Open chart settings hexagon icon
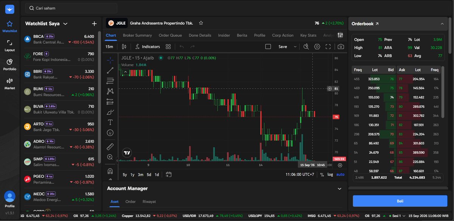This screenshot has height=221, width=454. click(x=317, y=47)
